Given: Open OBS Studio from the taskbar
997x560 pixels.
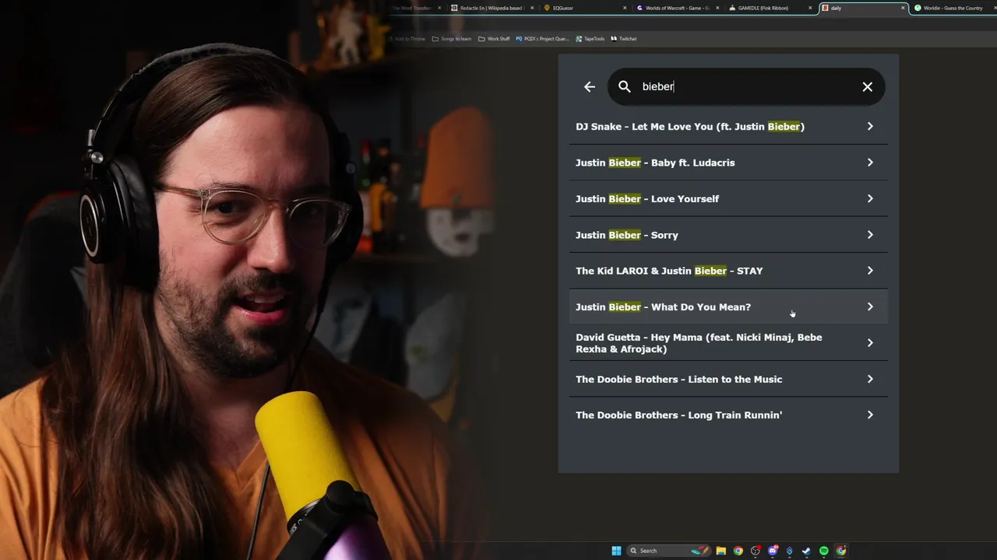Looking at the screenshot, I should (x=756, y=551).
